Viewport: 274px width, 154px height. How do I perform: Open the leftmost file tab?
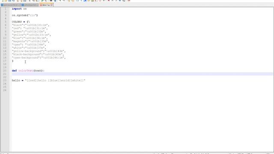(11, 5)
